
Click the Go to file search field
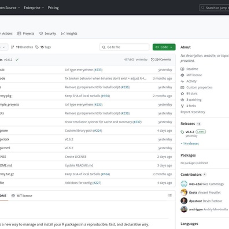coord(124,47)
